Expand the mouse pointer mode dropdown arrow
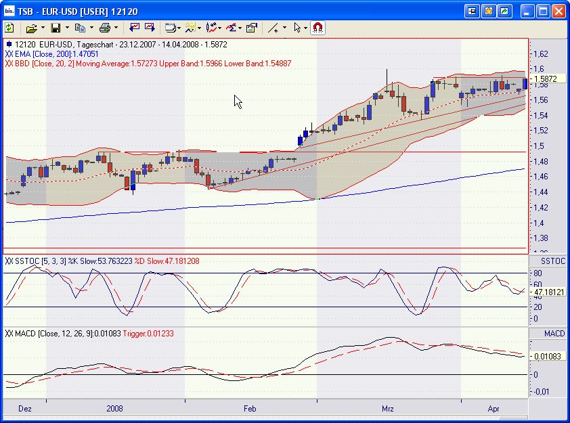 pos(306,28)
